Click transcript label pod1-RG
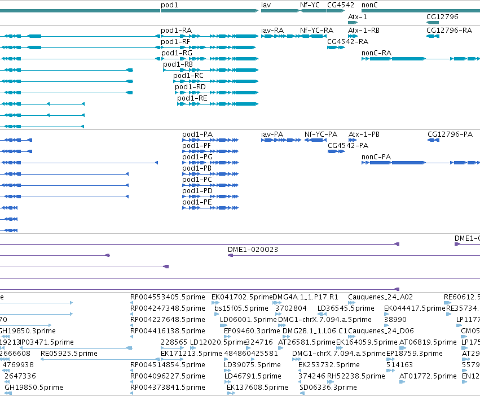The image size is (480, 396). tap(177, 53)
